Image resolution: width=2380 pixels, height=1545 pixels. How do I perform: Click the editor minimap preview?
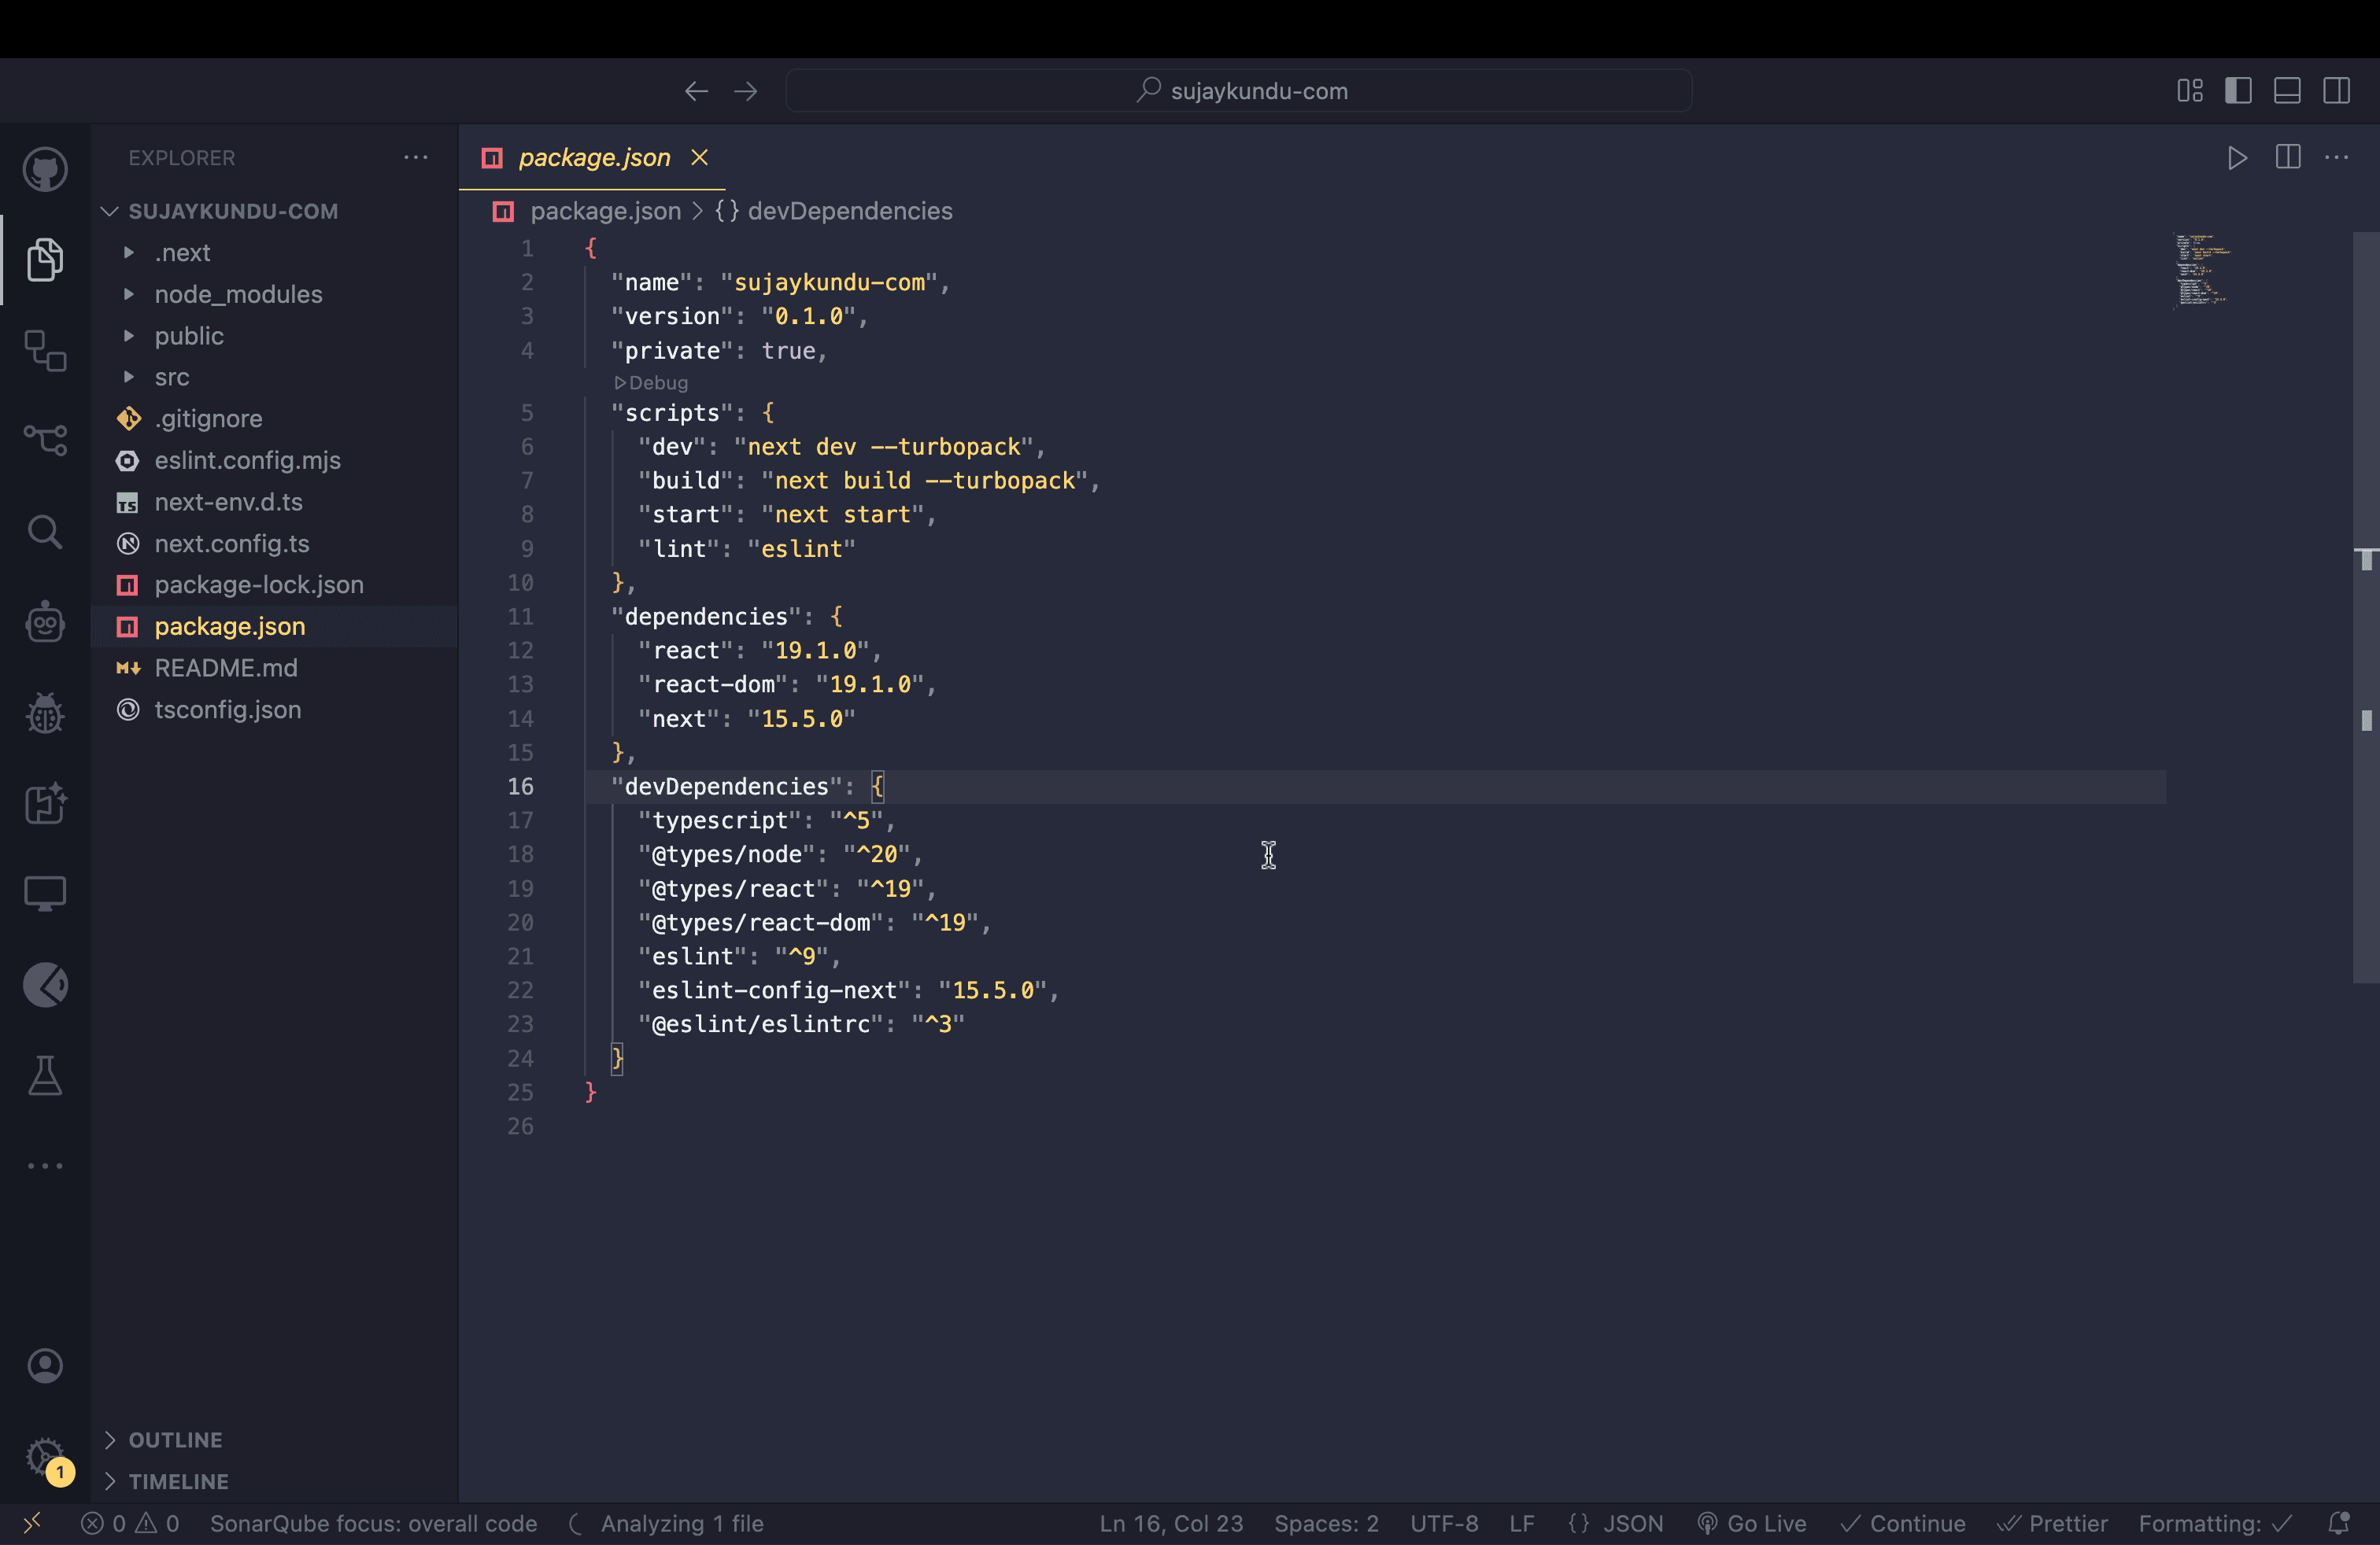(x=2202, y=270)
